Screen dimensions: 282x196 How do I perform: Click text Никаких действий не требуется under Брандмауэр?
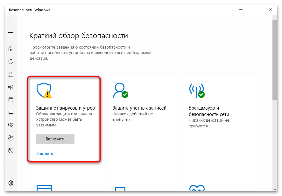[209, 123]
